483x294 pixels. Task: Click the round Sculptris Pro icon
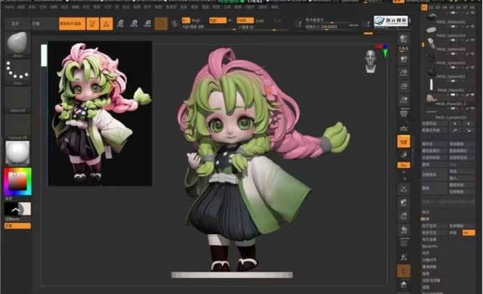point(174,24)
